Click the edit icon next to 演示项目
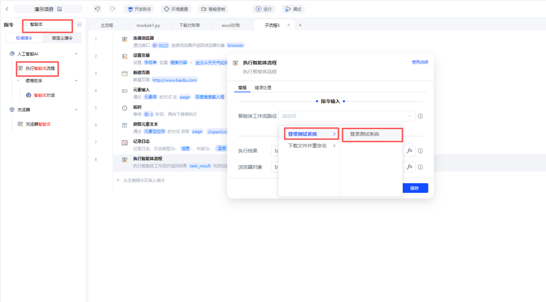 pos(59,9)
